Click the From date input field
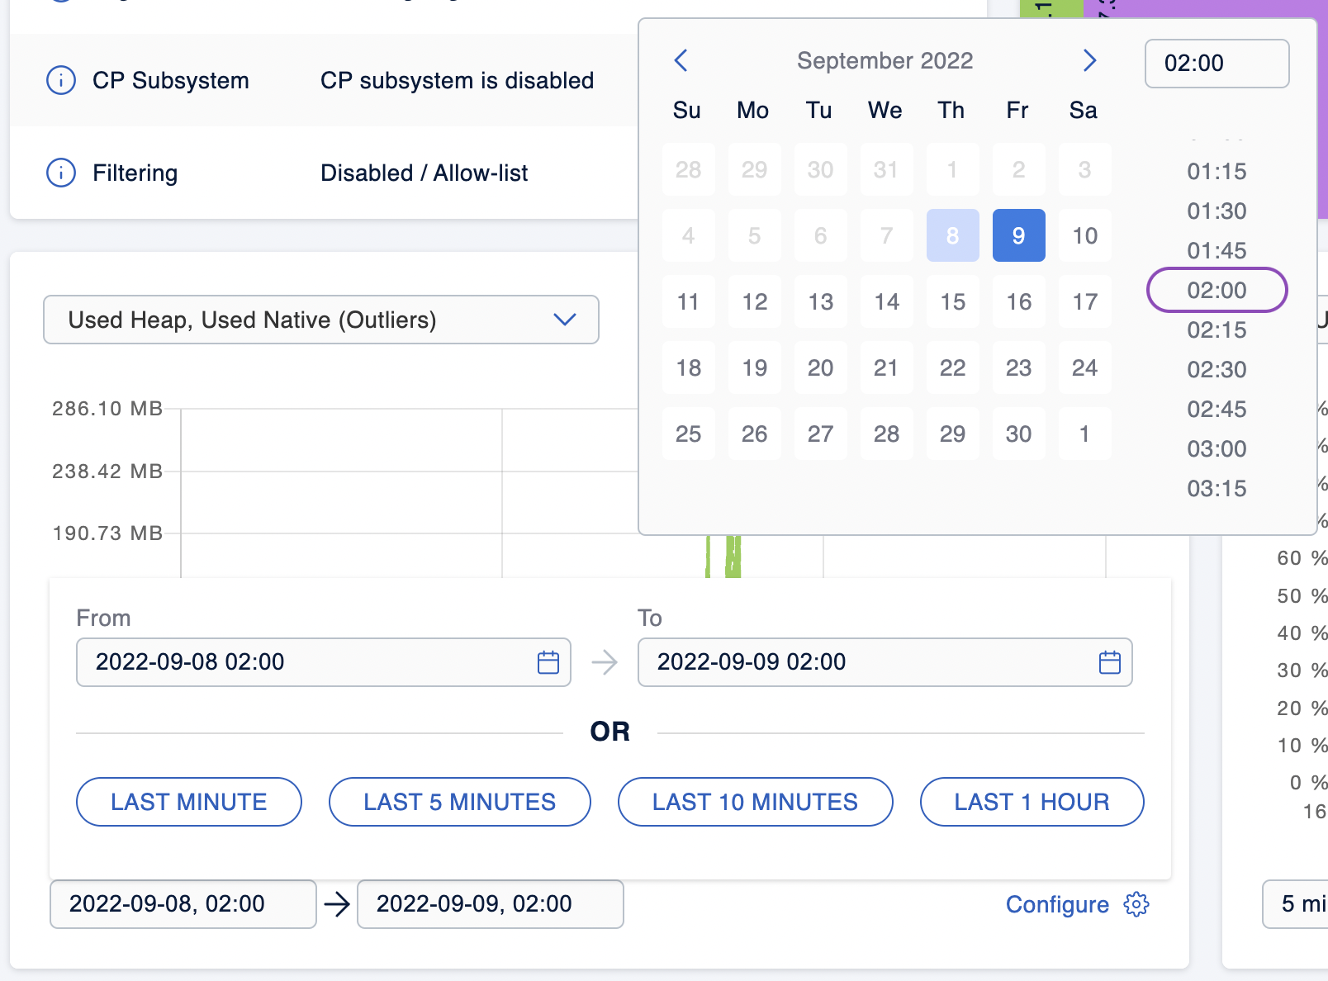This screenshot has height=981, width=1328. tap(306, 662)
